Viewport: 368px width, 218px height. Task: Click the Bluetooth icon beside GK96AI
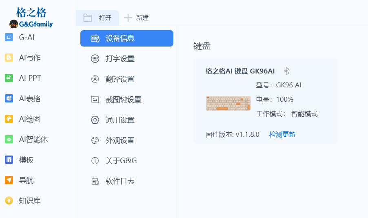pyautogui.click(x=286, y=71)
